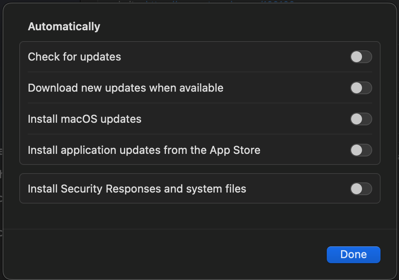Turn on Download new updates when available
399x280 pixels.
click(x=361, y=88)
